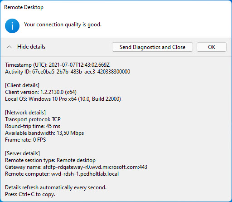Click the Gateway name line

76,167
